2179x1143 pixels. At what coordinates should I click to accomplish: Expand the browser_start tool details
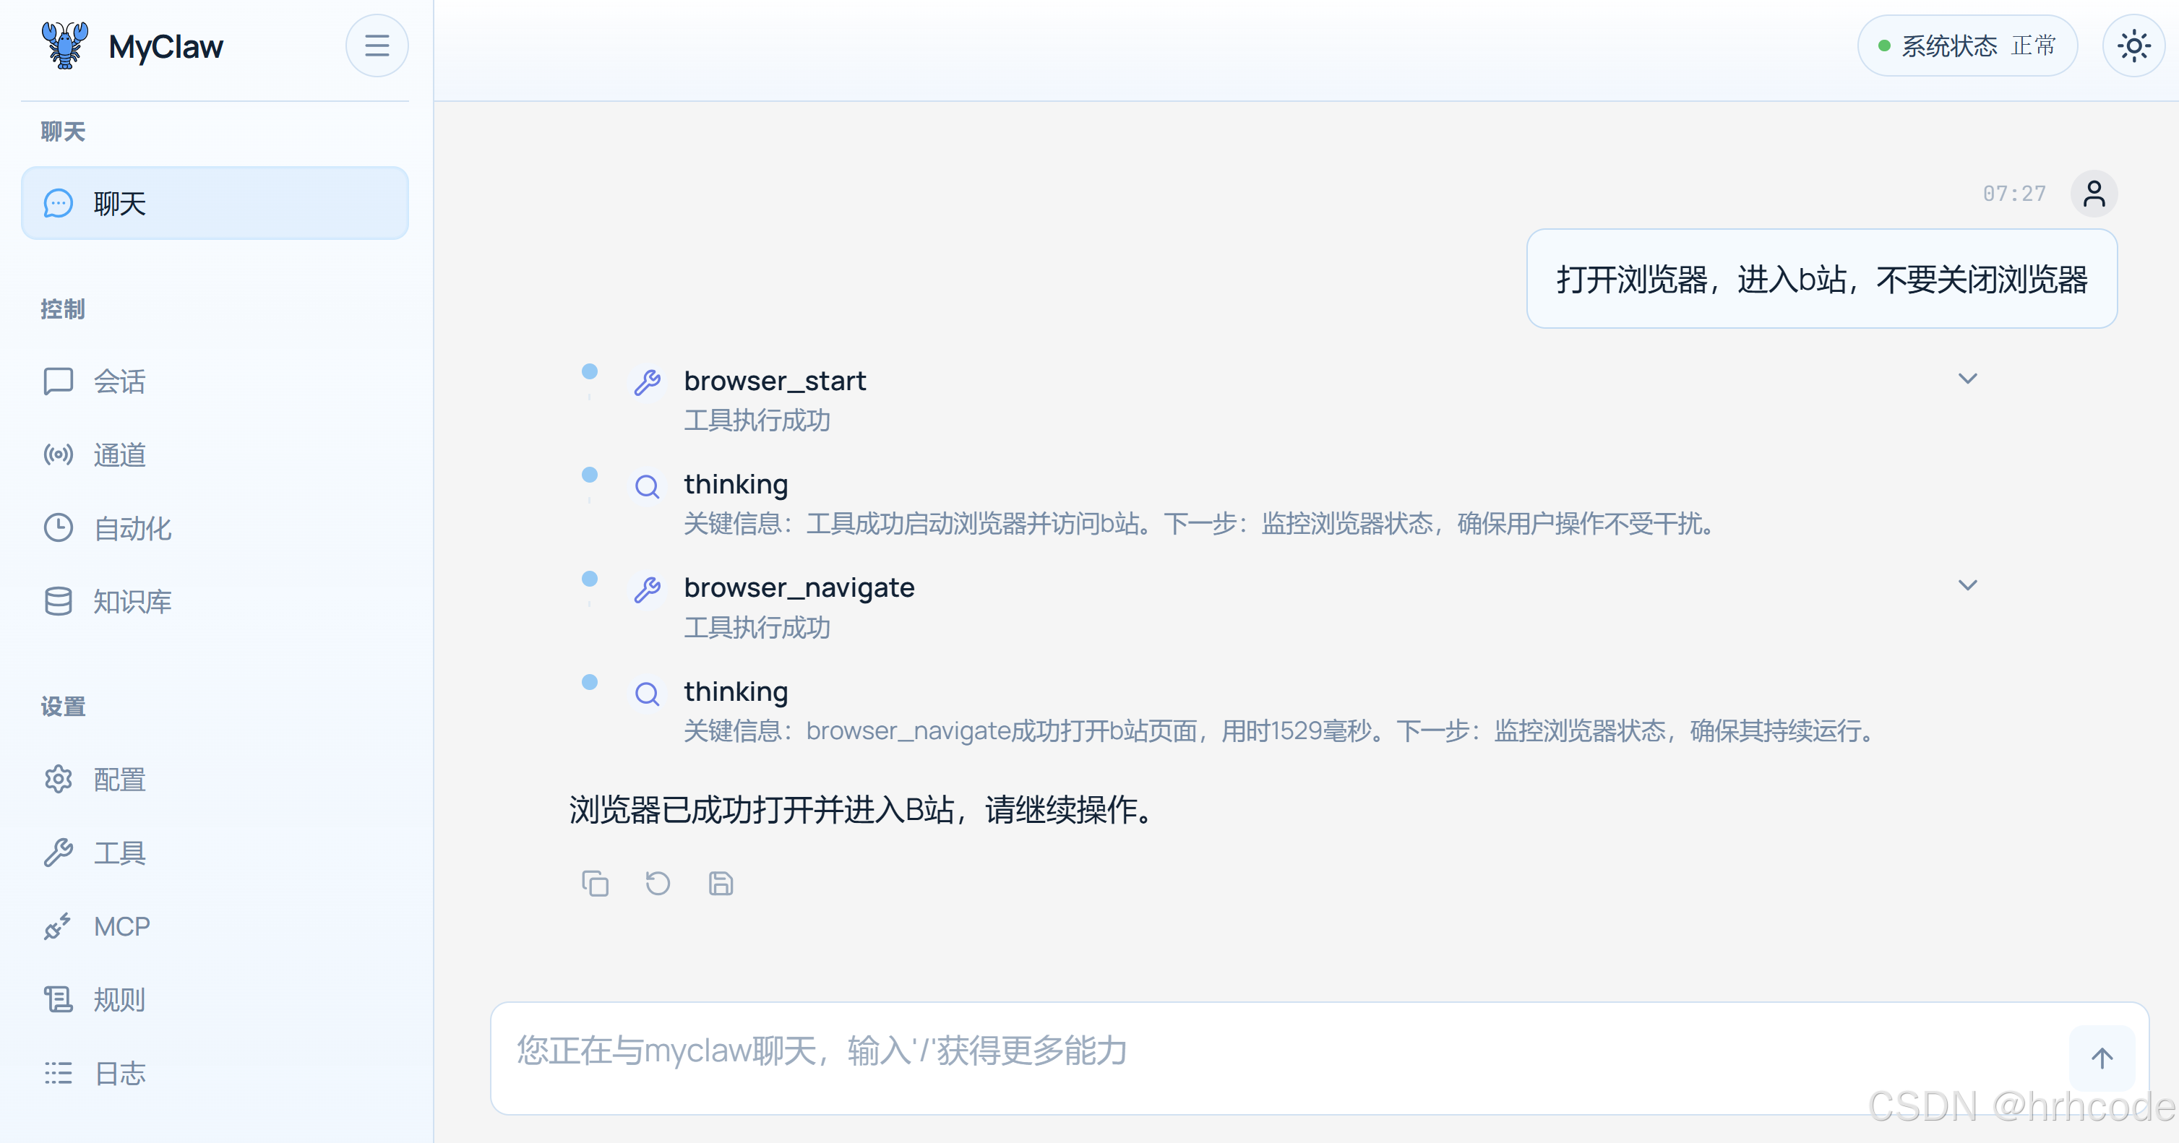click(1967, 379)
